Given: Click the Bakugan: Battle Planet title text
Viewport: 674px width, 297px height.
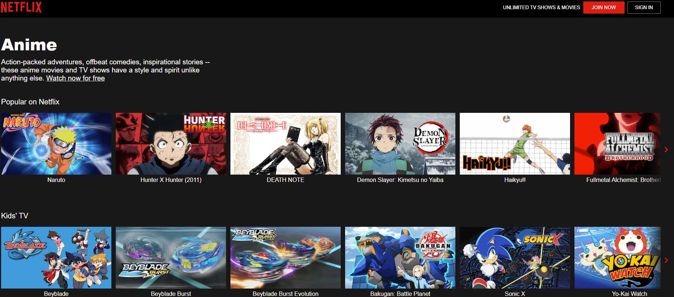Looking at the screenshot, I should click(x=400, y=294).
